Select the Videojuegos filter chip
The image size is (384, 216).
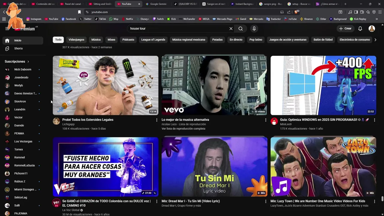tap(76, 40)
